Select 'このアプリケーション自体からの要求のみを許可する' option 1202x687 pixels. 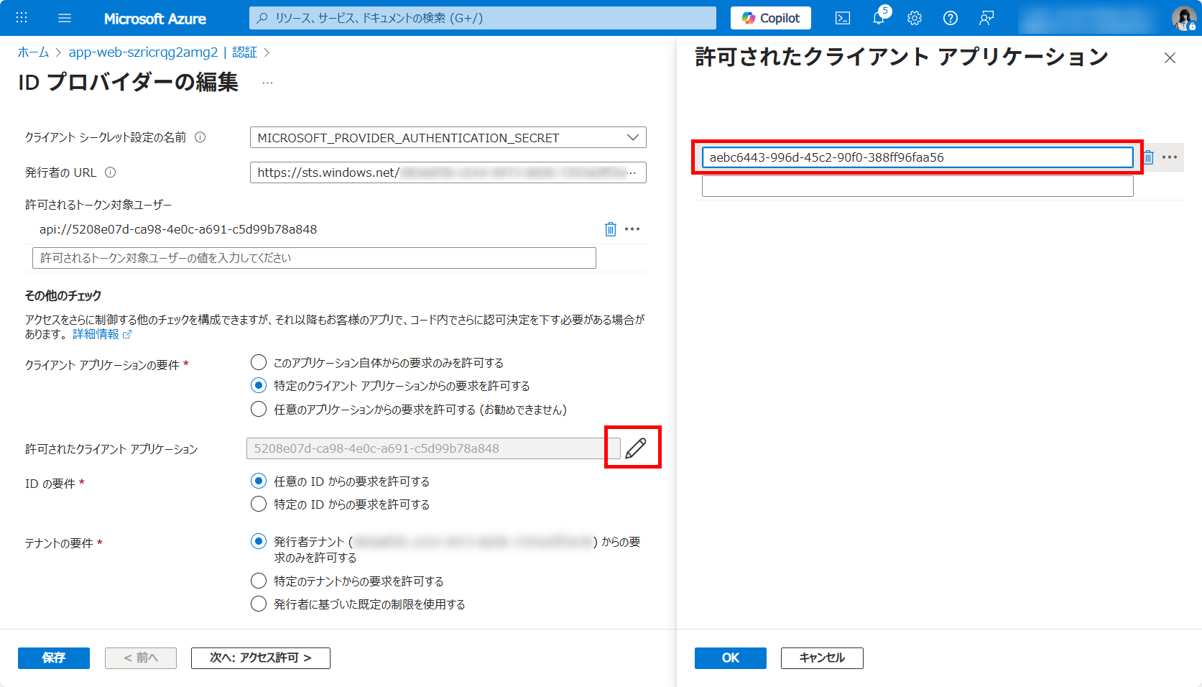click(259, 362)
